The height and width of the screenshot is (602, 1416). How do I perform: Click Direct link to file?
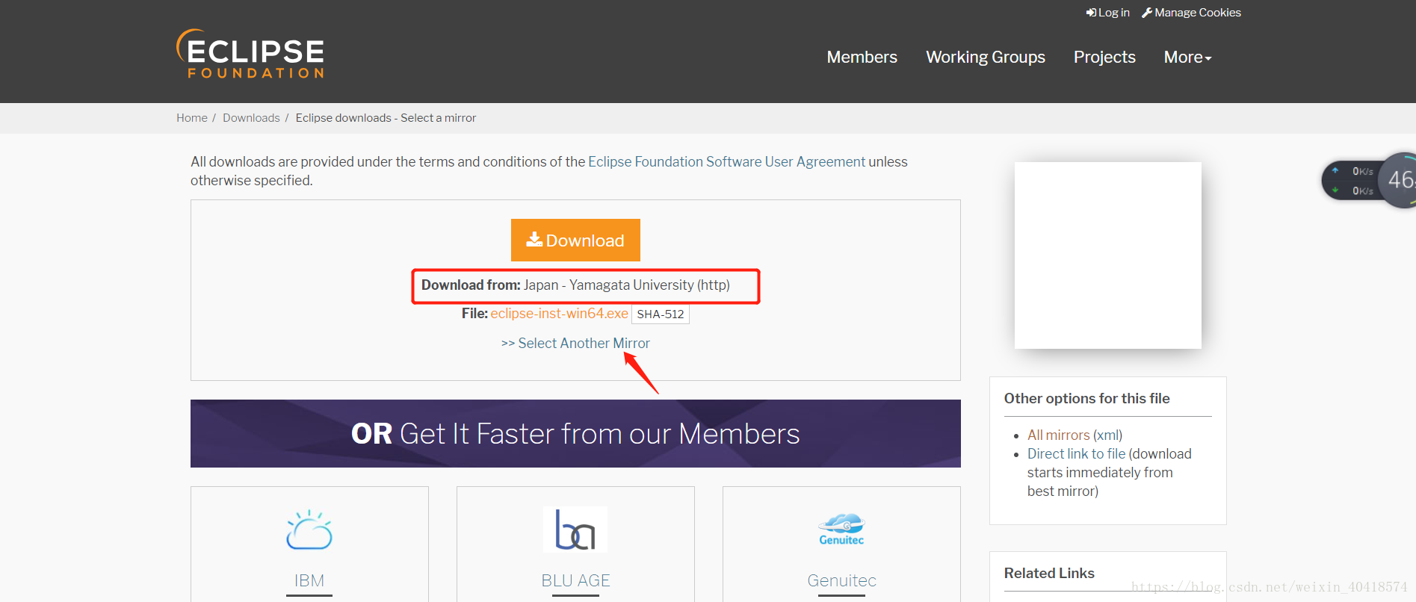[1076, 453]
